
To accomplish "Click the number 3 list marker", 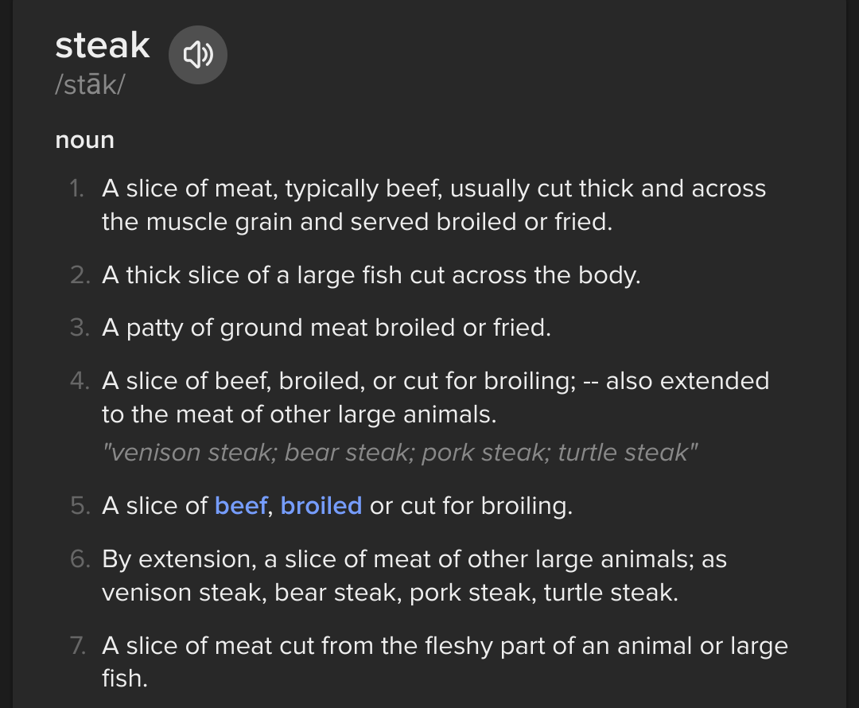I will click(x=79, y=328).
